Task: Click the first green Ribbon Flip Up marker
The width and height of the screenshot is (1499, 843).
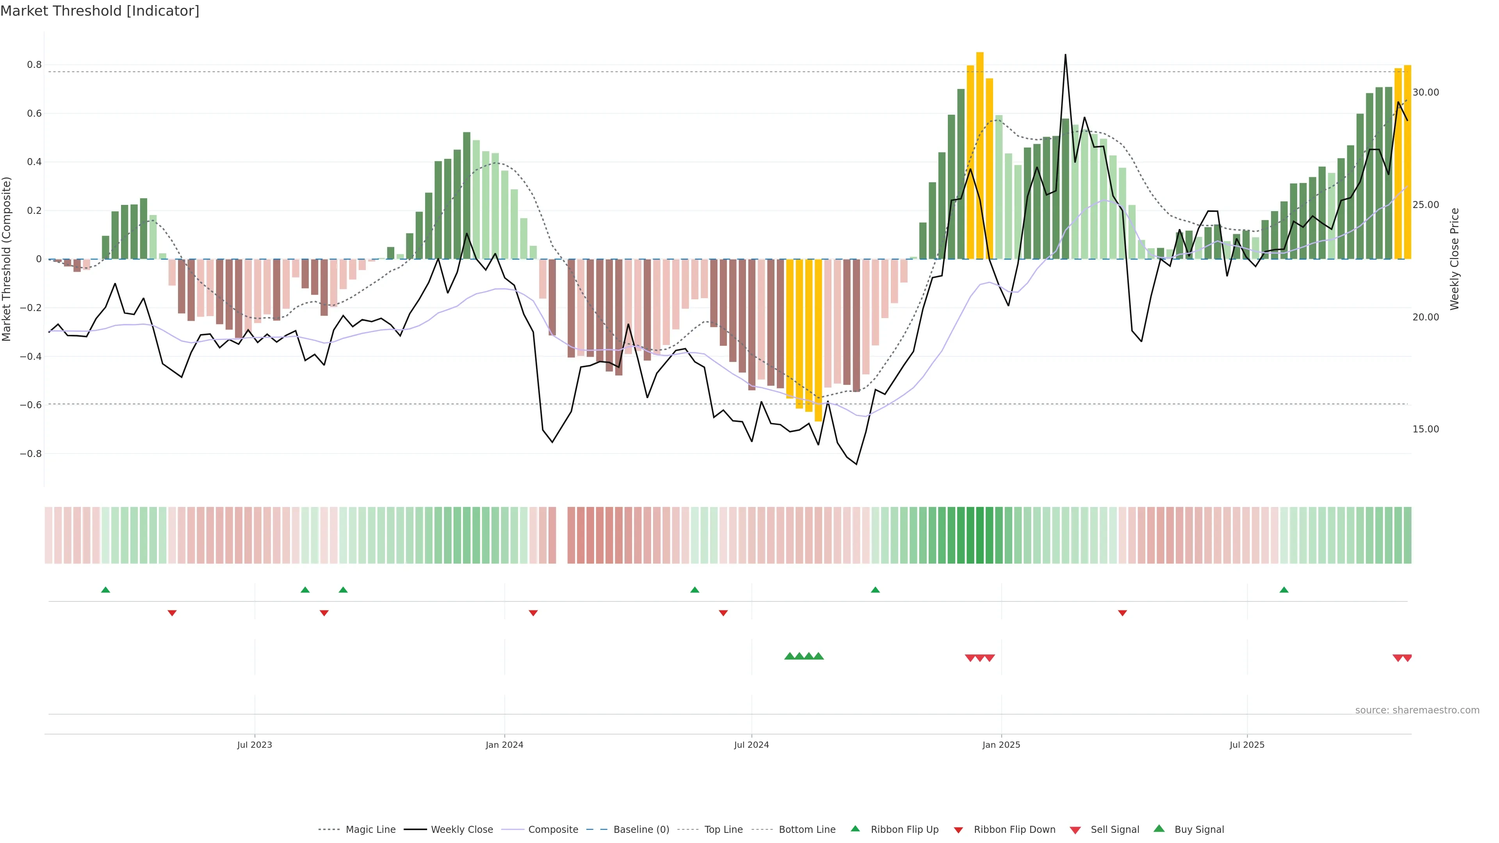Action: coord(105,590)
